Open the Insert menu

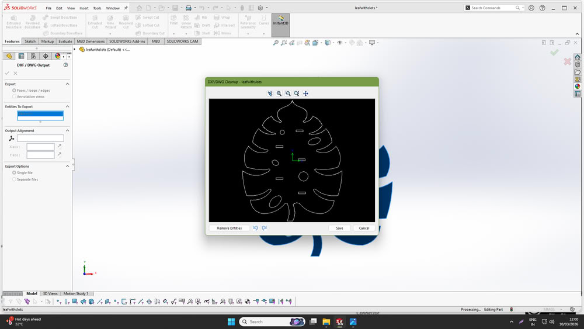[x=84, y=8]
